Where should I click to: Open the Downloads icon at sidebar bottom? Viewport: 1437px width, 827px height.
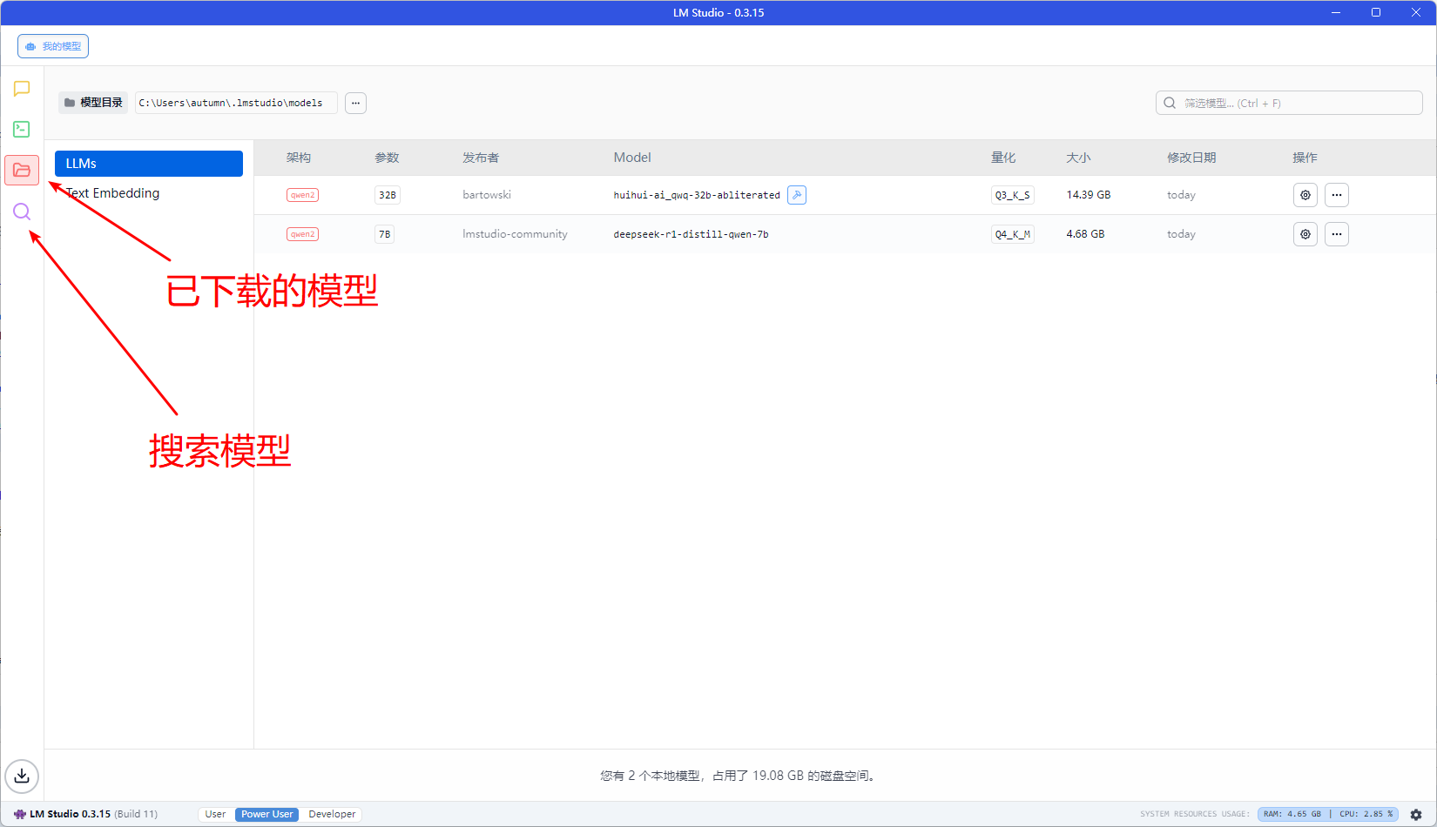pyautogui.click(x=22, y=776)
